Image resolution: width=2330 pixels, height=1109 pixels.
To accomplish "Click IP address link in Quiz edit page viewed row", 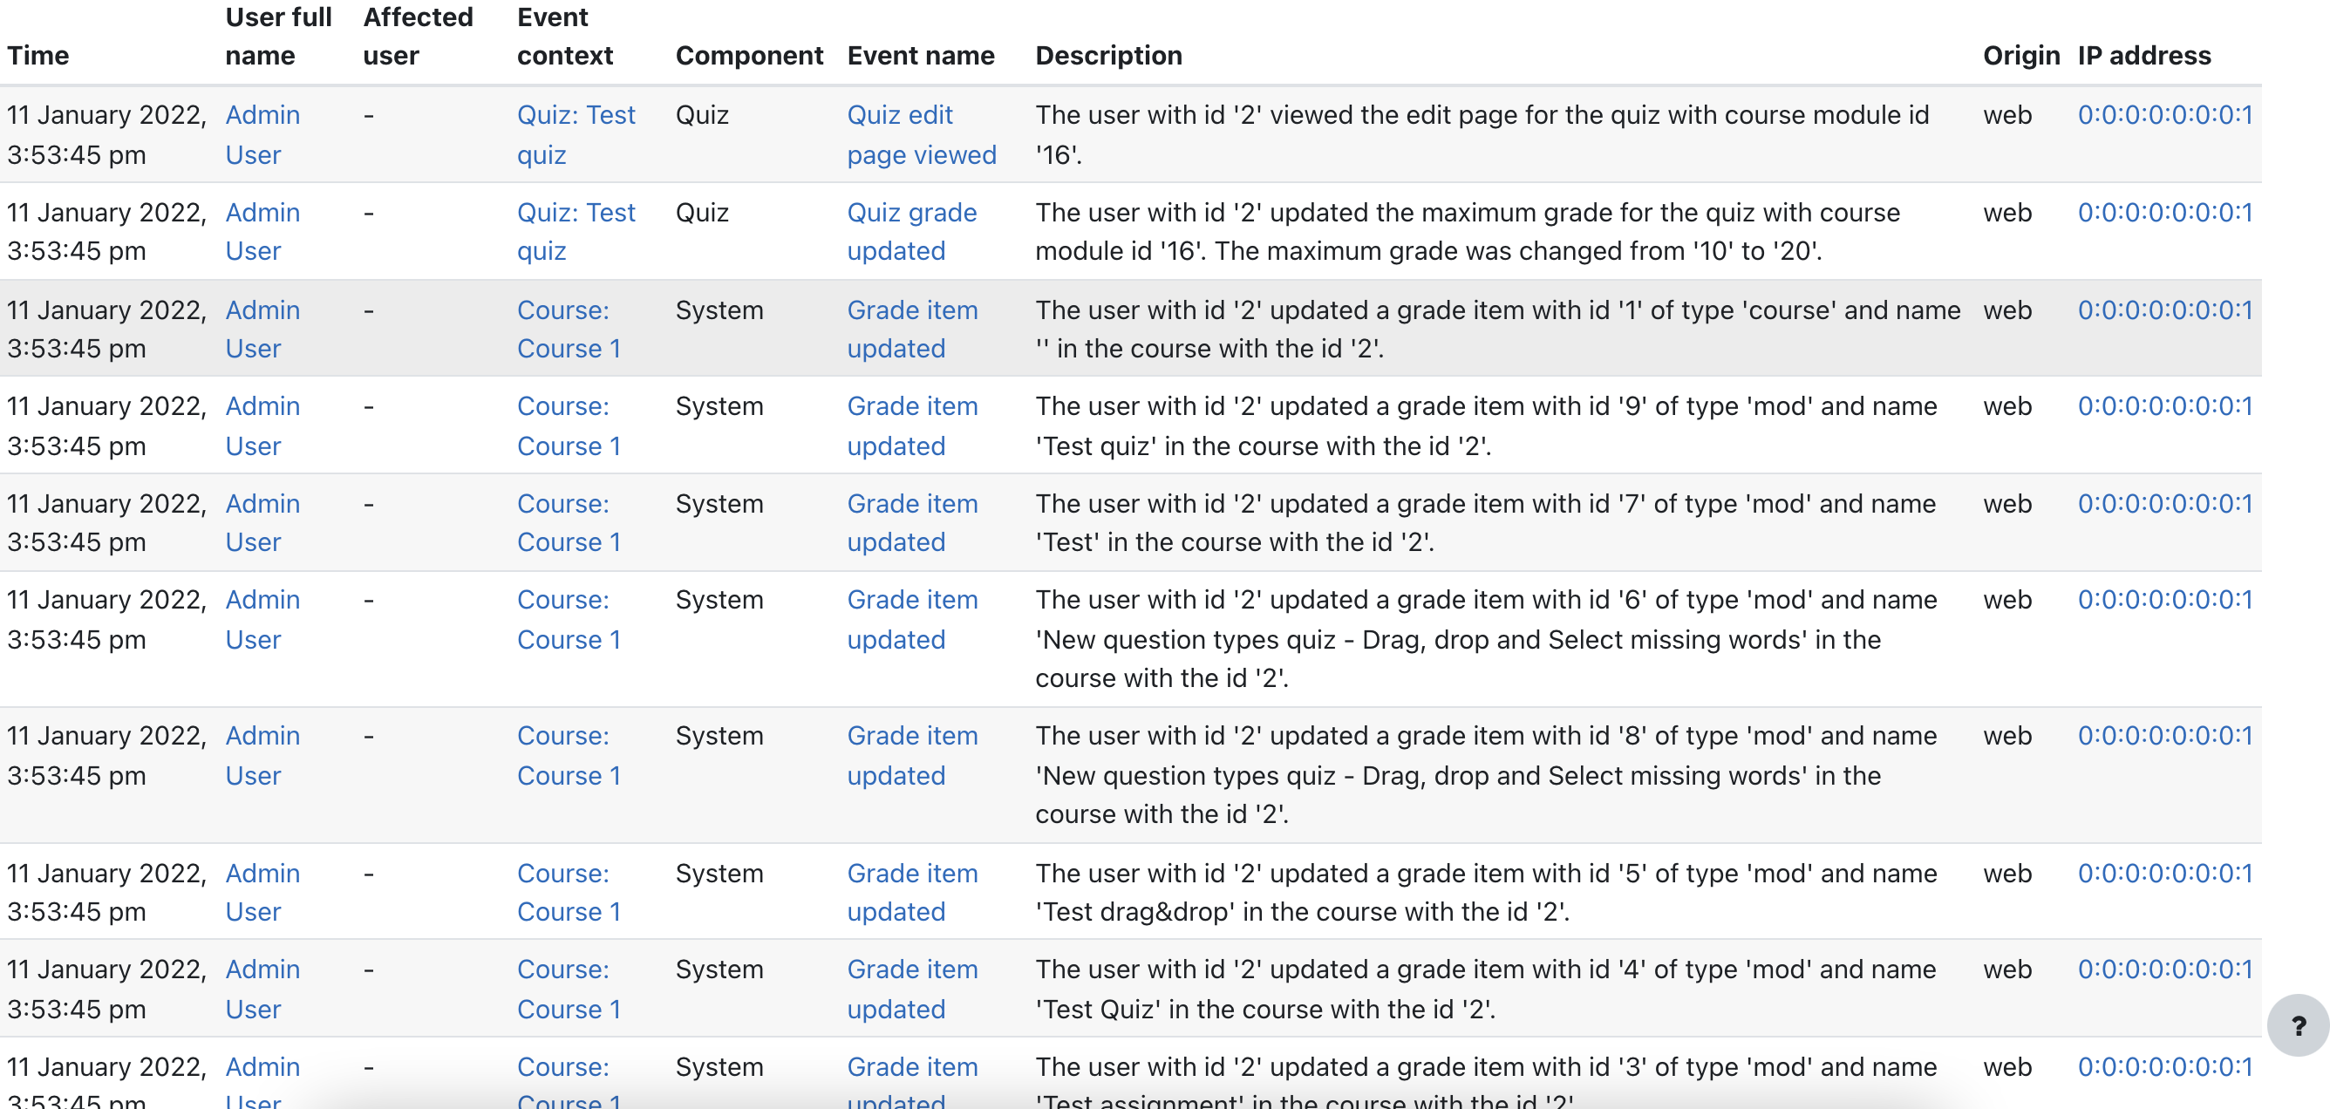I will 2164,115.
